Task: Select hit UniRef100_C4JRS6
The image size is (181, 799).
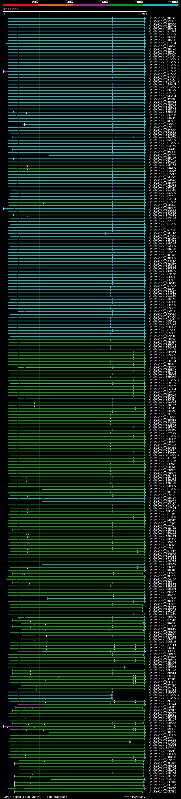Action: click(x=162, y=651)
